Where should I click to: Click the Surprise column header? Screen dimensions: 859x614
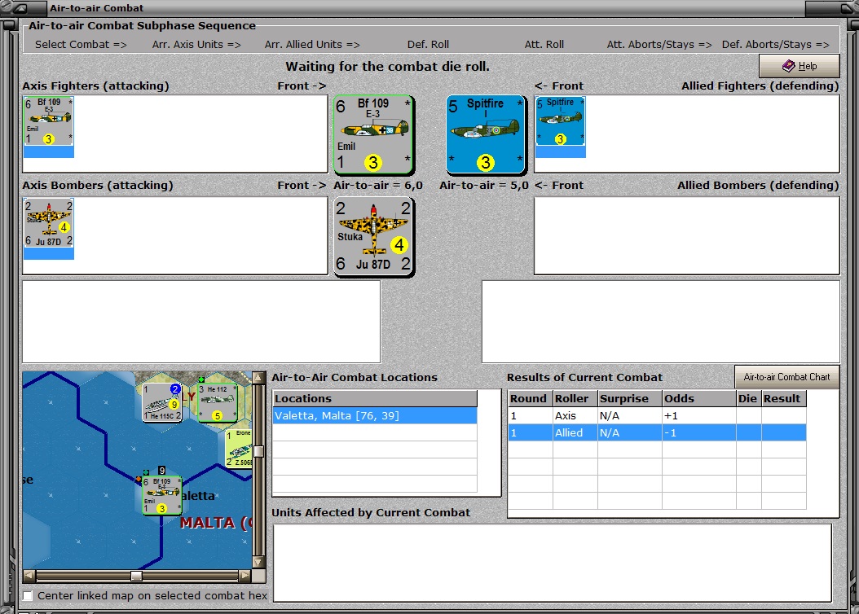click(629, 398)
